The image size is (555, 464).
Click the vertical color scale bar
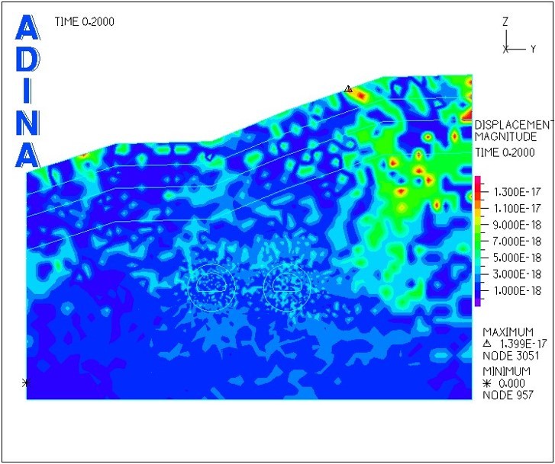tap(478, 241)
